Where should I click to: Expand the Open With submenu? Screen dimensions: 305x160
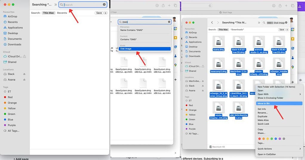pyautogui.click(x=279, y=94)
